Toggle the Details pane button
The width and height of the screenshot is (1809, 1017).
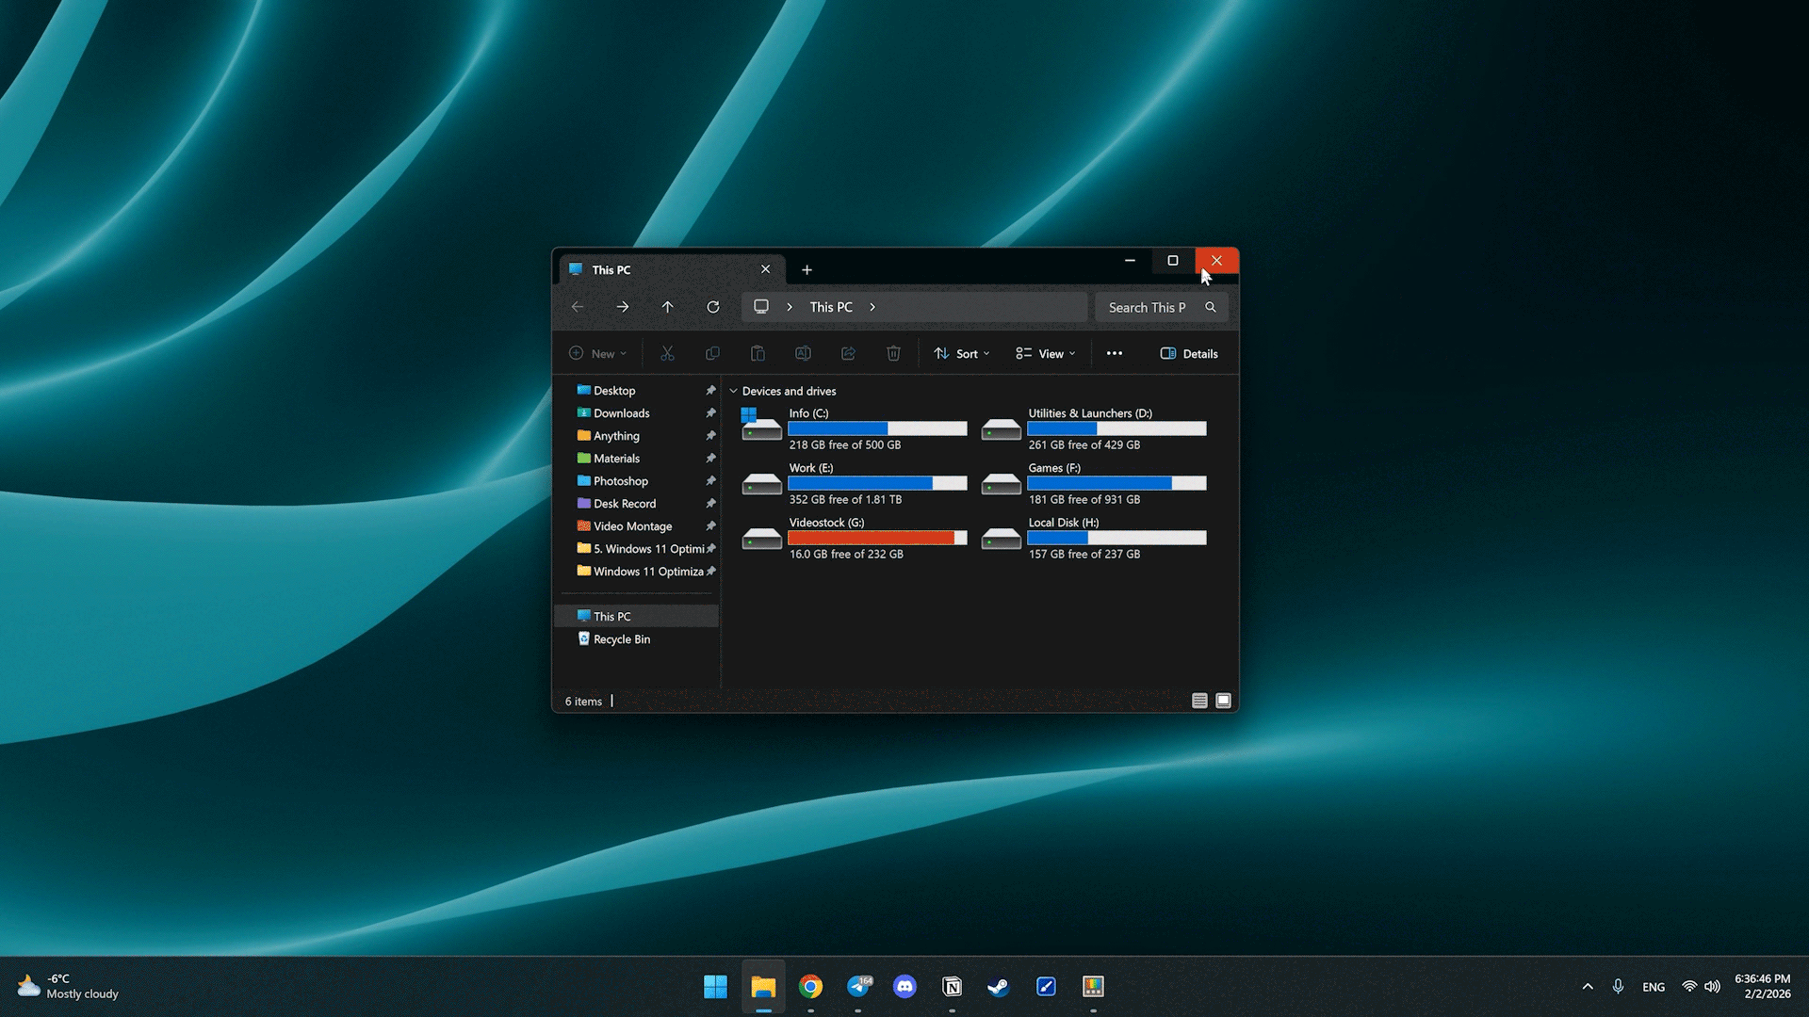pos(1189,354)
